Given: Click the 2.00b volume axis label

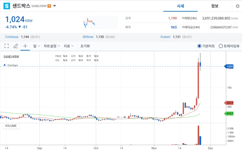Looking at the screenshot, I should pyautogui.click(x=230, y=128).
